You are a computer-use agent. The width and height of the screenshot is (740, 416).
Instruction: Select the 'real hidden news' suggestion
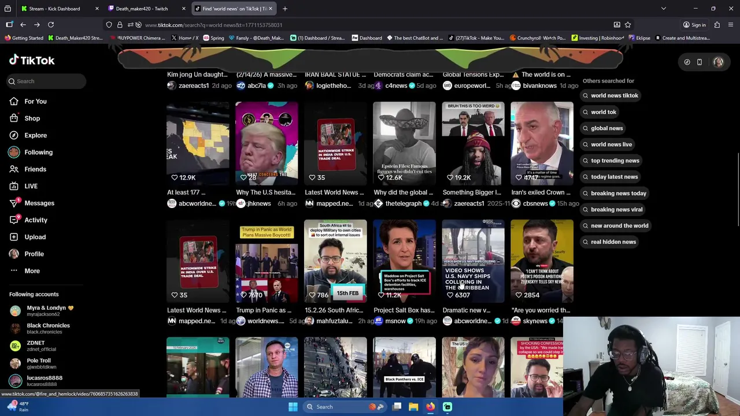coord(609,242)
